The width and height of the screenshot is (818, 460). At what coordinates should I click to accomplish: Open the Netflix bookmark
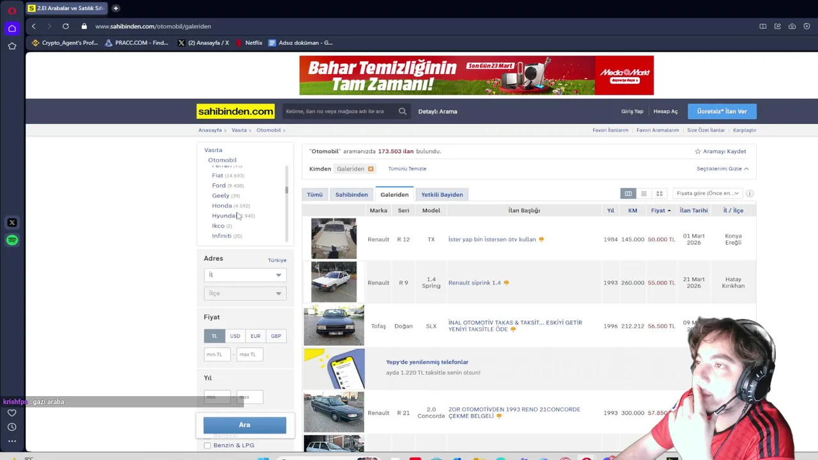[x=249, y=43]
